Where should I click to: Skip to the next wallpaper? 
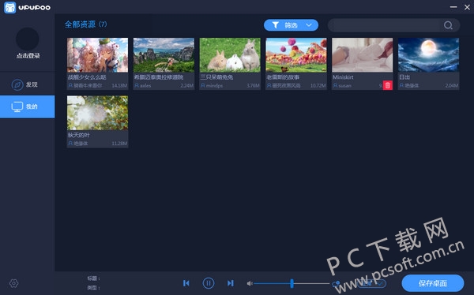[x=231, y=283]
